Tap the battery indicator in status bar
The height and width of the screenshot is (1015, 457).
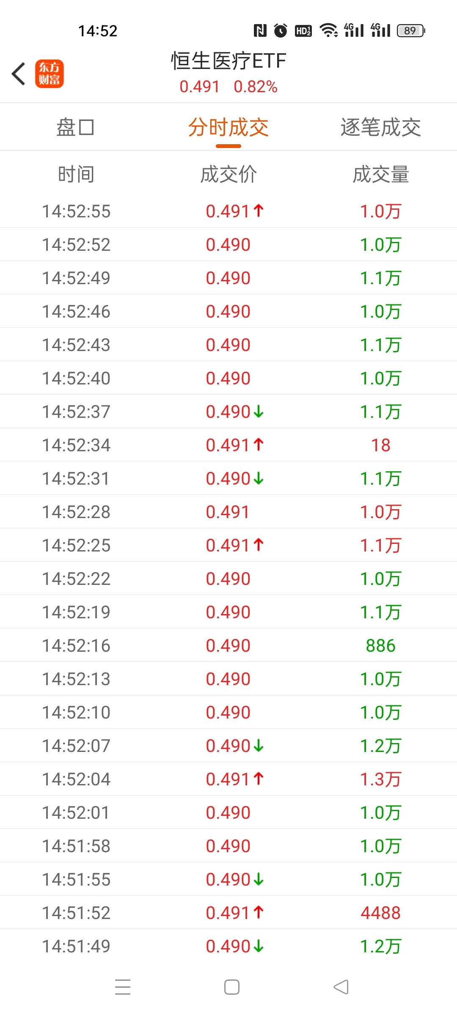tap(410, 31)
